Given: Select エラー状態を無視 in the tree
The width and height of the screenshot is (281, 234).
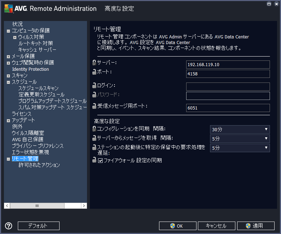Looking at the screenshot, I should (30, 152).
